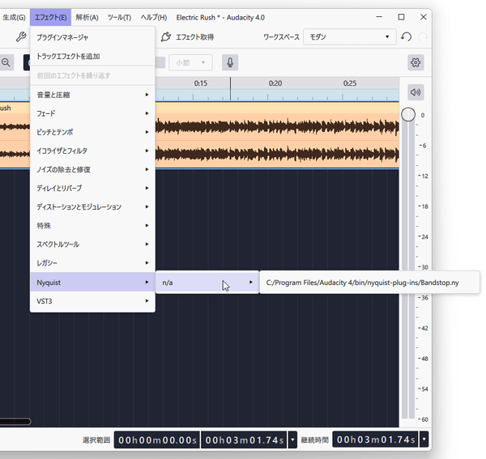Image resolution: width=486 pixels, height=459 pixels.
Task: Close the Audacity window
Action: click(x=423, y=17)
